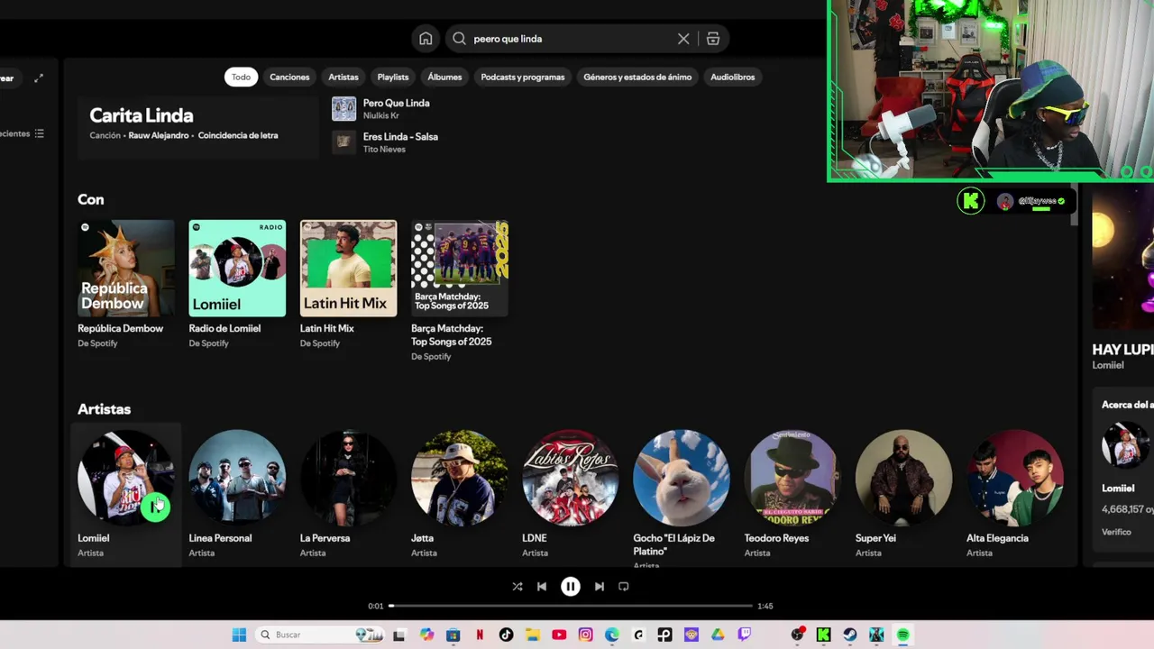Open Microsoft Edge from the taskbar

tap(612, 635)
